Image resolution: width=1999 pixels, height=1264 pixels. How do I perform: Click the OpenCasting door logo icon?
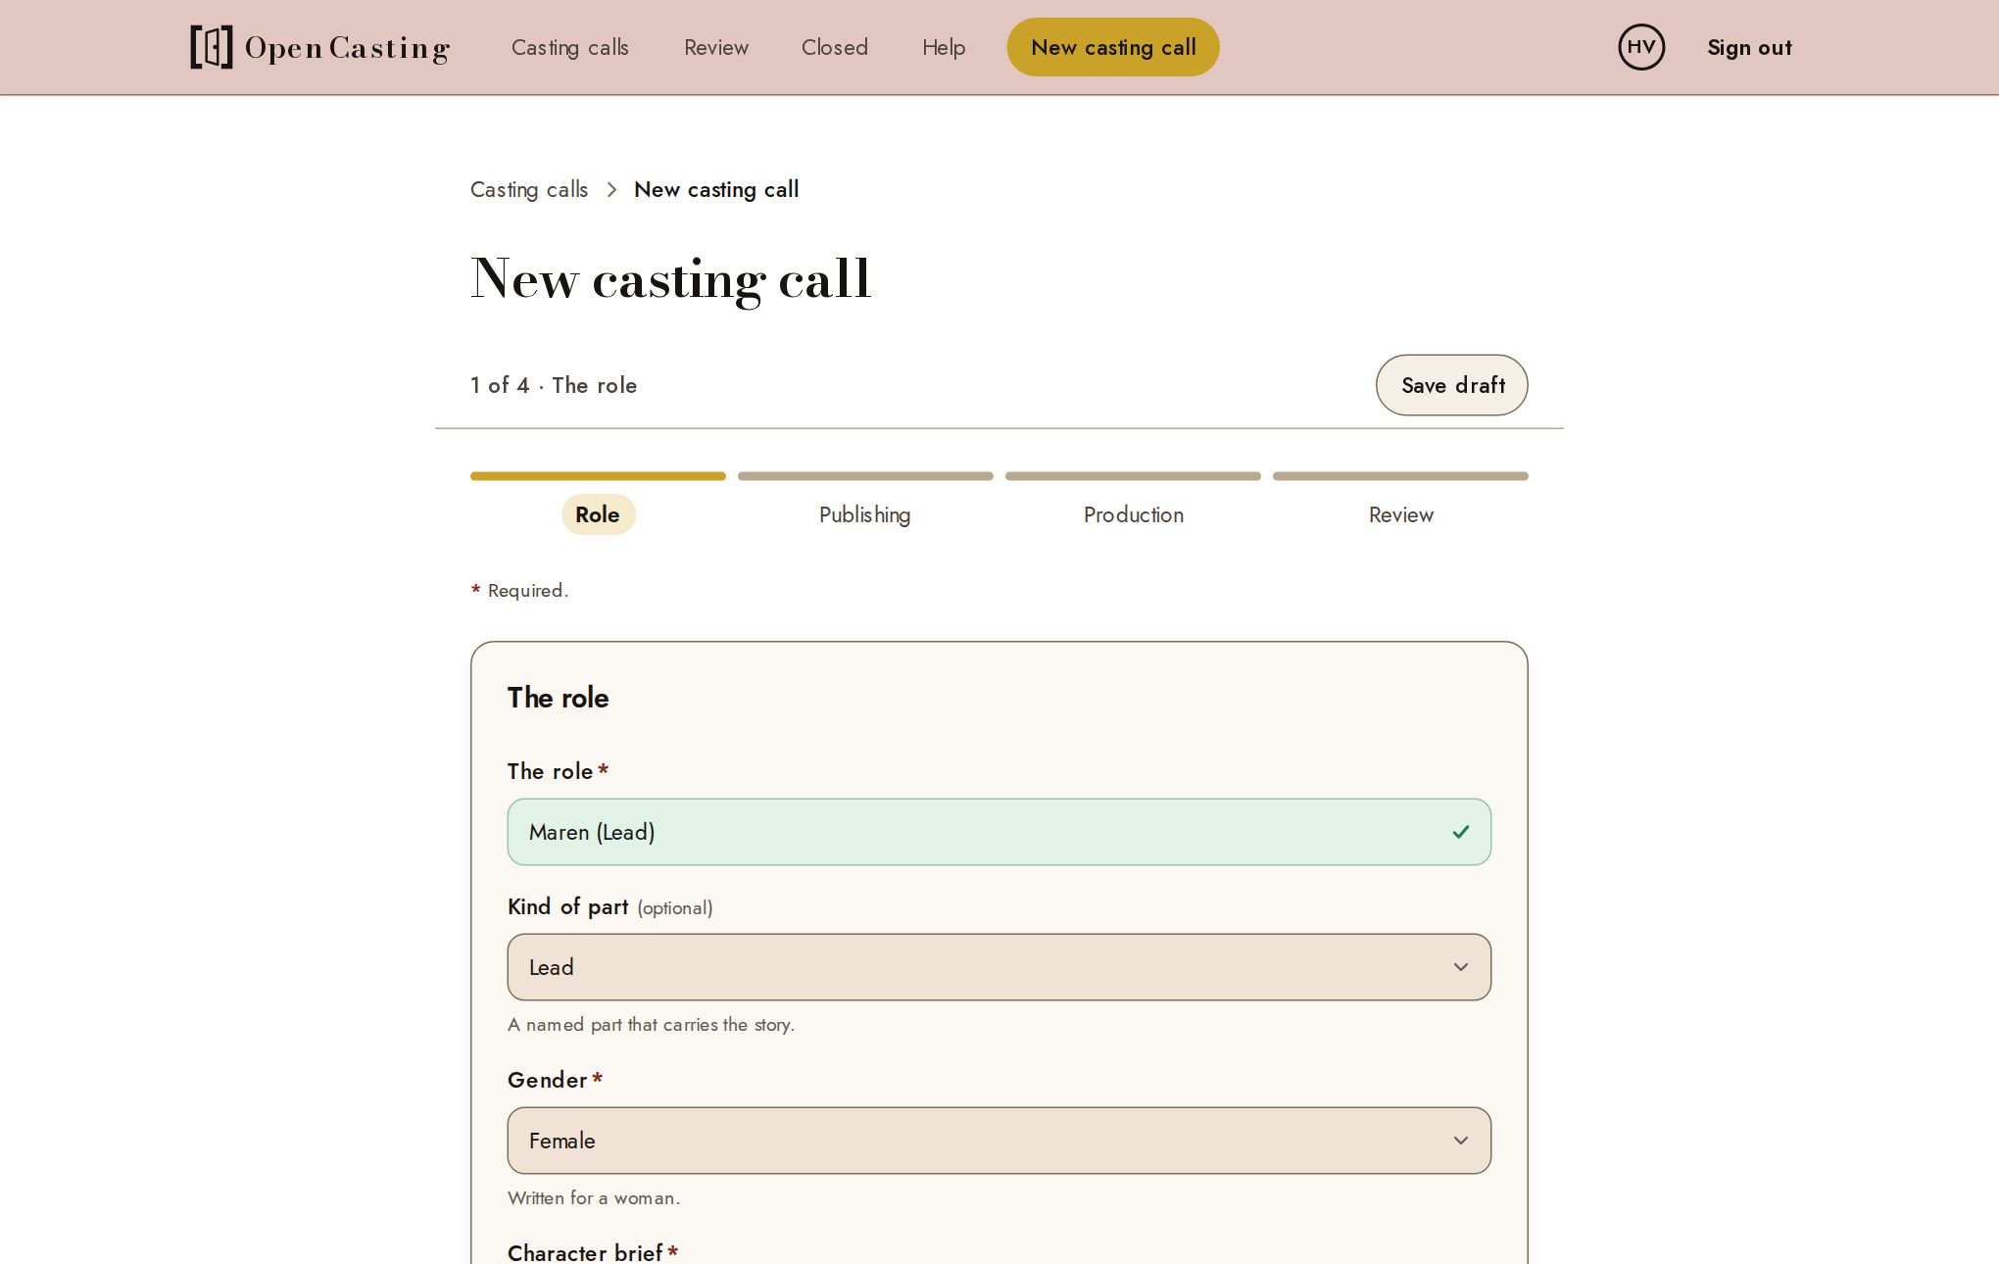(212, 47)
